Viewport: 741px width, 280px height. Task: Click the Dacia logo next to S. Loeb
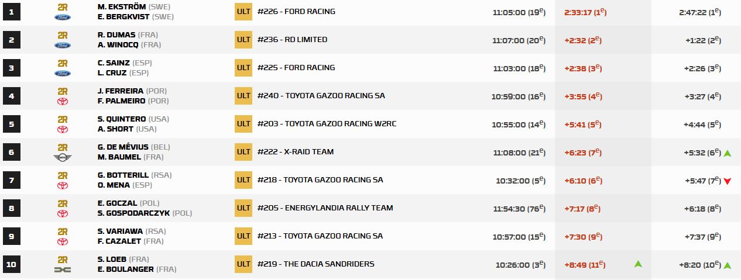click(x=63, y=269)
